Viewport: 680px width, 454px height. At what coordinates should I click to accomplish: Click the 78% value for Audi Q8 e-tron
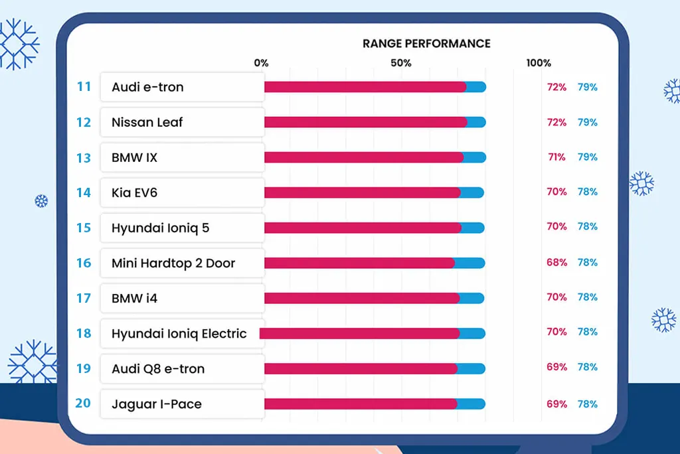tap(588, 367)
